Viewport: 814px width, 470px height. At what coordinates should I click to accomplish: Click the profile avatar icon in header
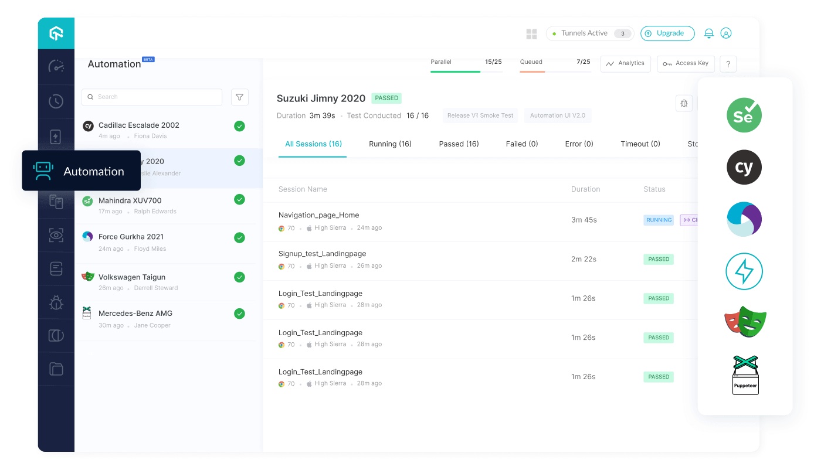pyautogui.click(x=727, y=33)
